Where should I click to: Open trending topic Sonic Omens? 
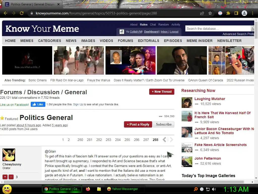click(x=38, y=80)
